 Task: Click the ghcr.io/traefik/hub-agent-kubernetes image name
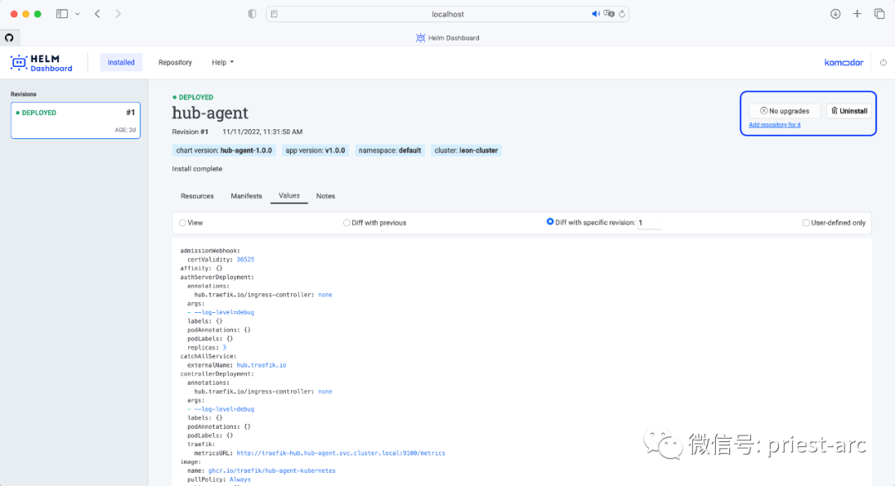[x=272, y=470]
